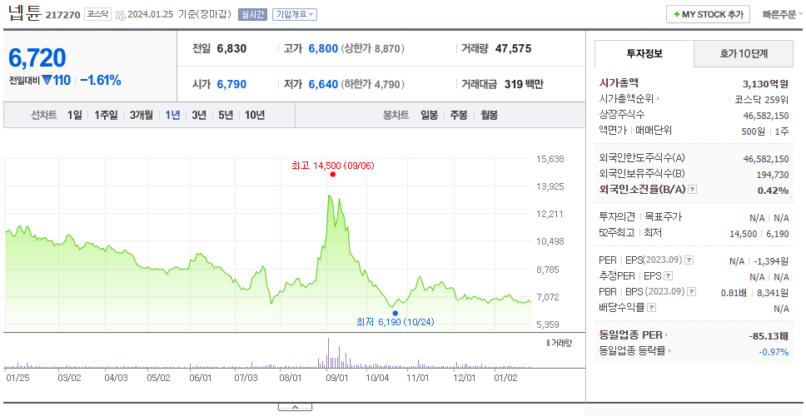Open the 시가총액순위 link
Screen dimensions: 806x416
point(627,99)
